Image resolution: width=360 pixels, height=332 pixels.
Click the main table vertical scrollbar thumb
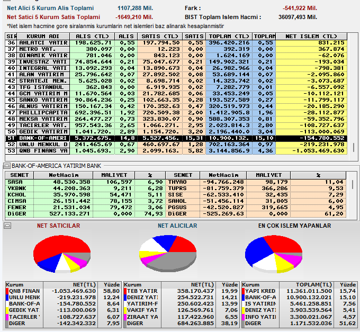pos(354,147)
